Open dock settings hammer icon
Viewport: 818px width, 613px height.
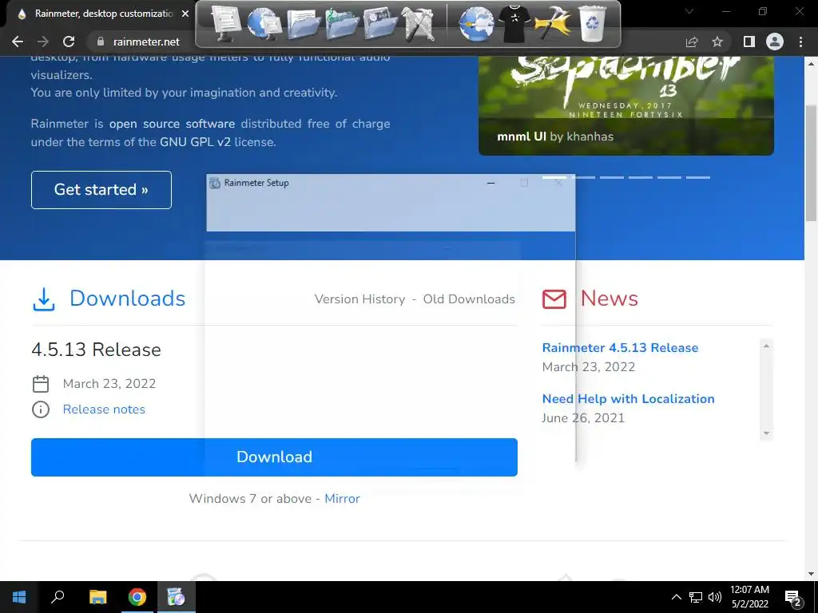pos(552,23)
